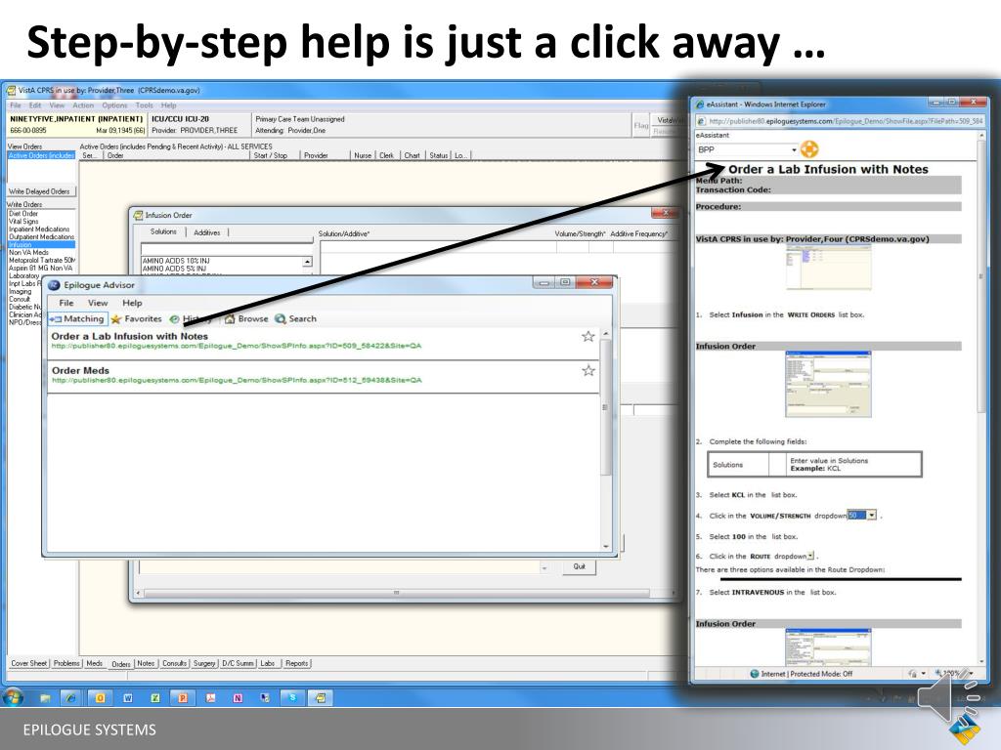This screenshot has height=750, width=1001.
Task: Switch to Consults tab in CPRS
Action: click(x=174, y=663)
